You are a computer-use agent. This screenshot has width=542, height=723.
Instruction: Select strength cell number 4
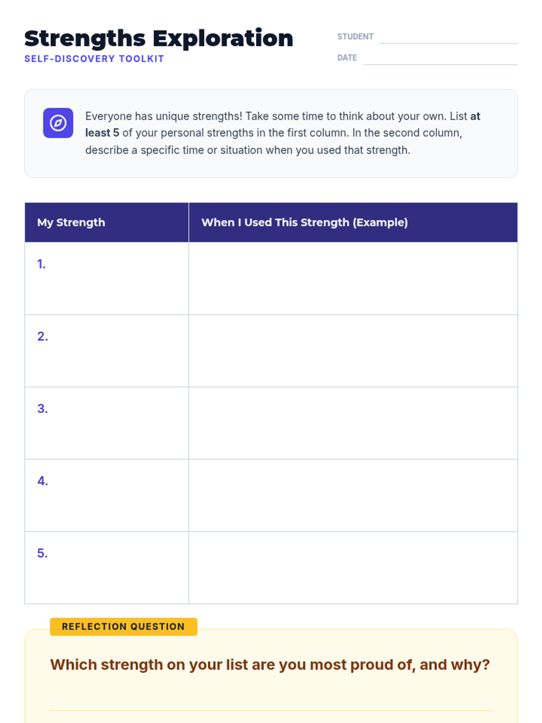tap(107, 495)
